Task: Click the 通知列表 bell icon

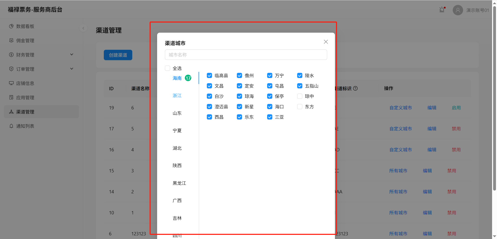Action: coord(11,126)
